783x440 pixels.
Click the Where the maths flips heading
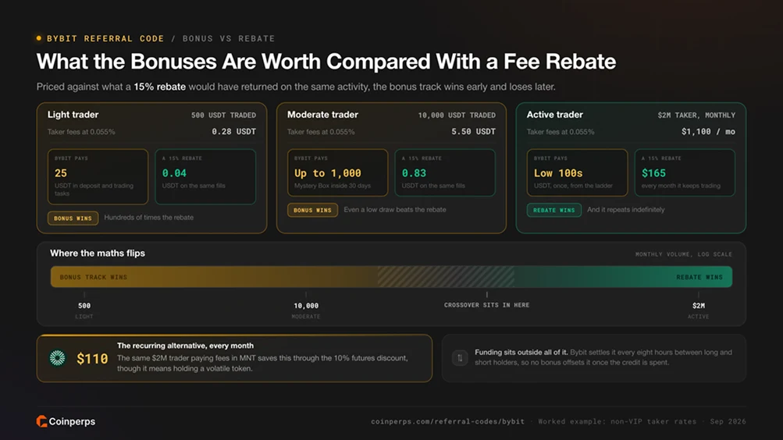click(98, 254)
